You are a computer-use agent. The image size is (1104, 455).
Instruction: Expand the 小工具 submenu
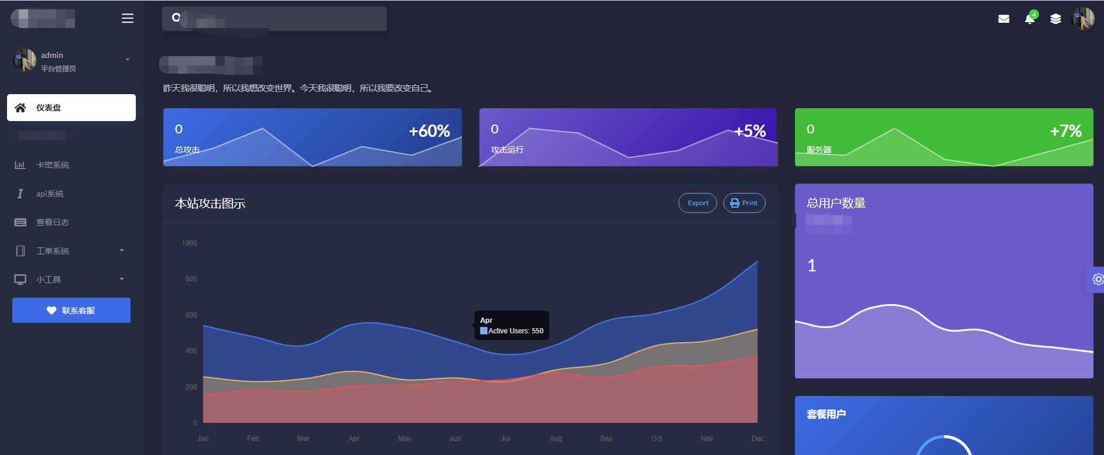(x=122, y=280)
